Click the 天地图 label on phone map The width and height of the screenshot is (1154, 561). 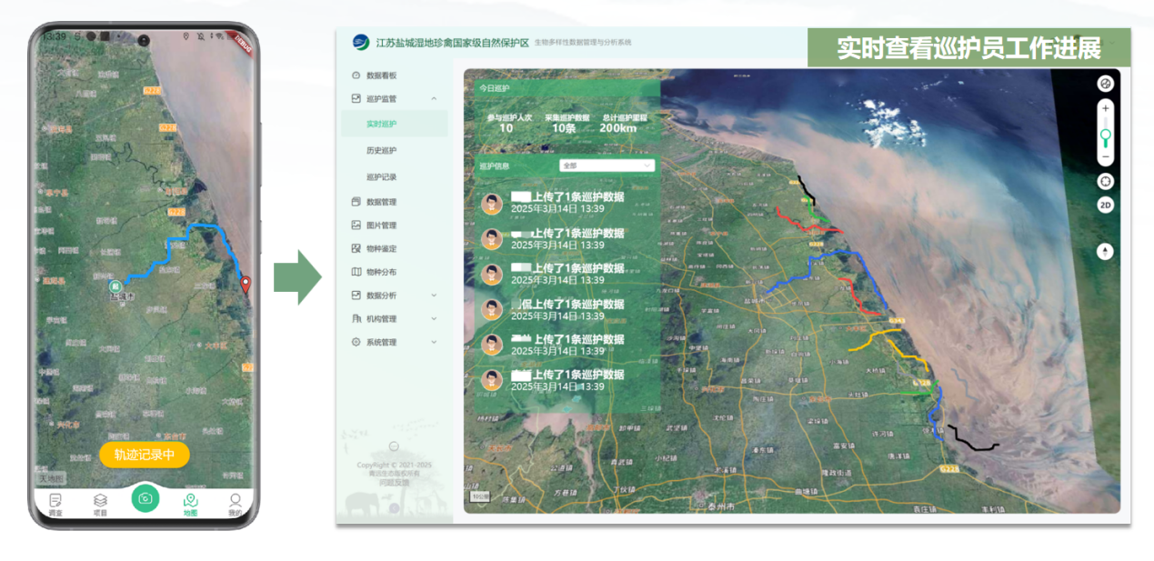50,478
